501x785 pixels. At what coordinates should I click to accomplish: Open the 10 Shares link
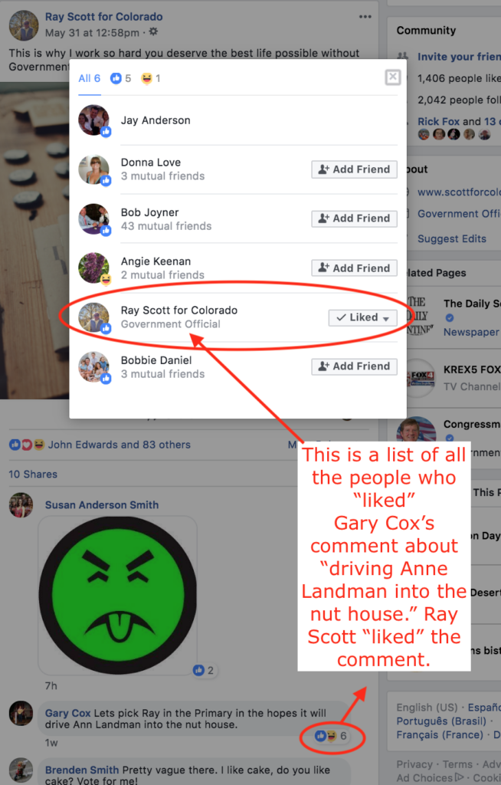coord(33,474)
